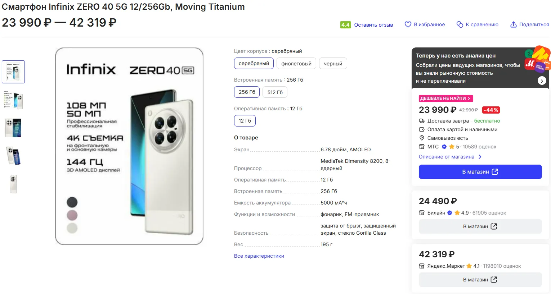Click Оставить отзыв link
Screen dimensions: 551x294
[373, 25]
